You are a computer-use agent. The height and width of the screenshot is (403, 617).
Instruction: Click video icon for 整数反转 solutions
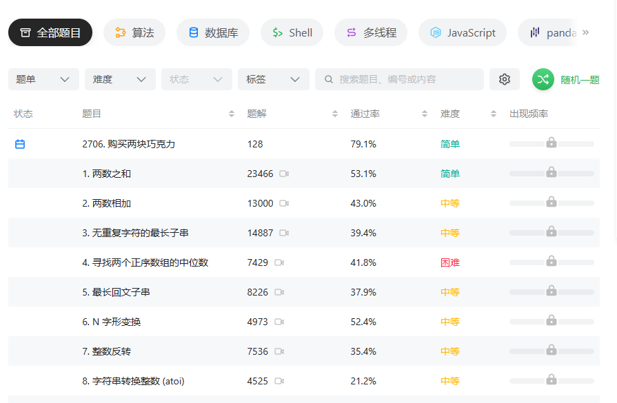pos(279,351)
